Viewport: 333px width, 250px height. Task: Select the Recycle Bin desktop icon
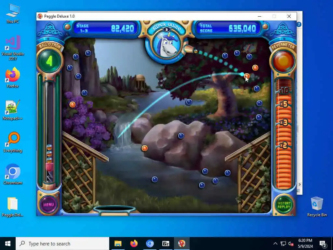(317, 207)
